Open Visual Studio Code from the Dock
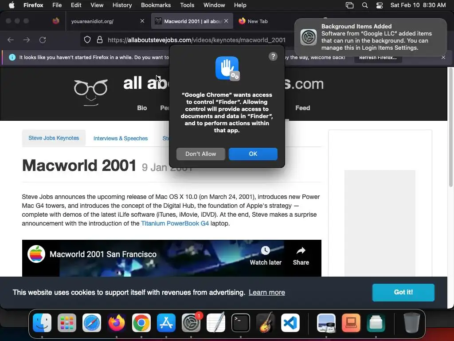 (x=290, y=323)
